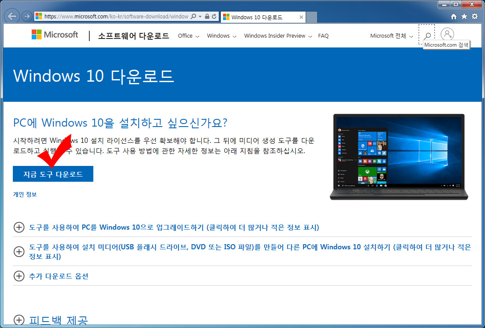Click the site favicon in the address bar
The image size is (485, 328).
click(x=39, y=16)
